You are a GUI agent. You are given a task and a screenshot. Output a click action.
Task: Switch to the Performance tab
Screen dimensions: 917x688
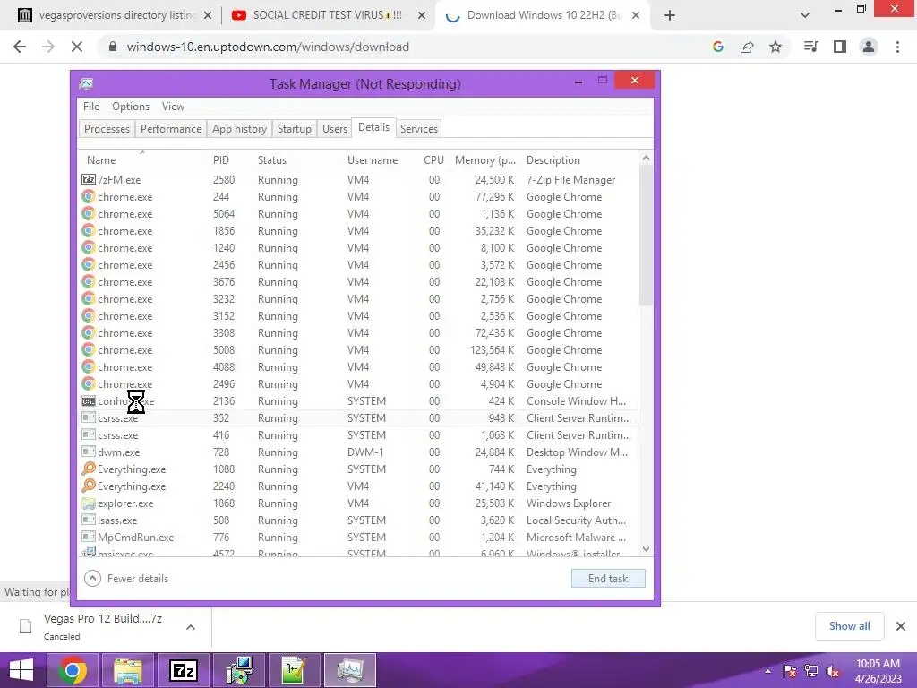tap(171, 129)
